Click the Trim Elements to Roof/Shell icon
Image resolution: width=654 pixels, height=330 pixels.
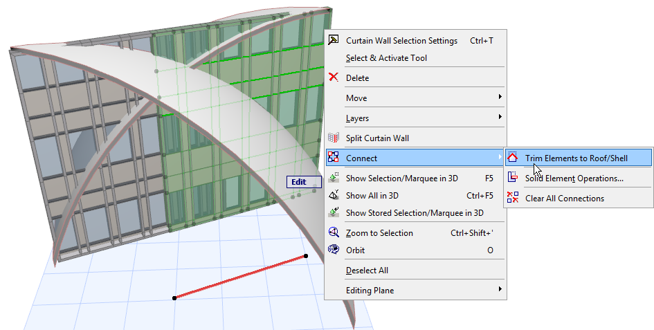(513, 157)
